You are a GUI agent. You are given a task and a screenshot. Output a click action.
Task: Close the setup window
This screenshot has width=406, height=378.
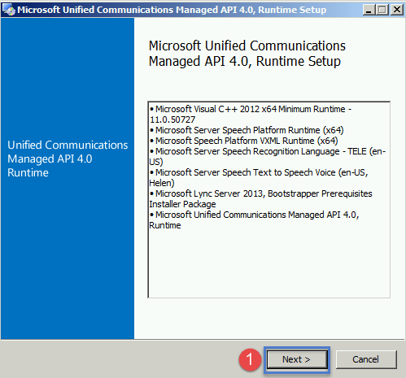pos(397,10)
